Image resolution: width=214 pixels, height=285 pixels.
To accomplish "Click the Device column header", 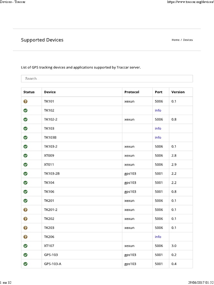I will [50, 92].
